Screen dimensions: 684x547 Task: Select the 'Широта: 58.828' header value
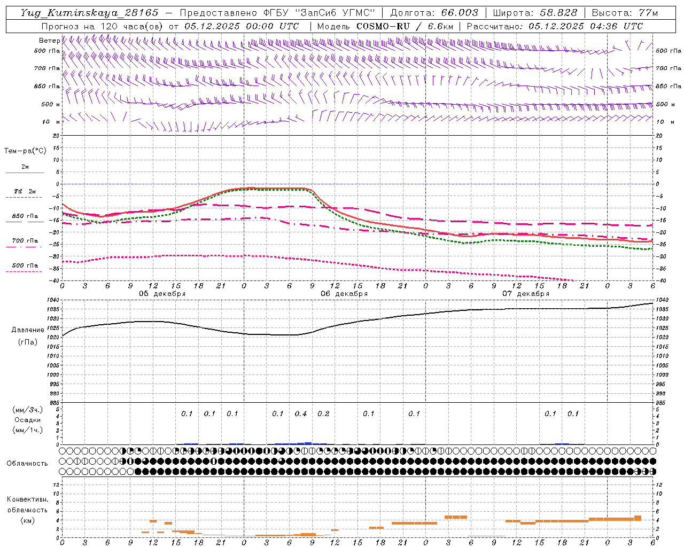click(x=535, y=13)
